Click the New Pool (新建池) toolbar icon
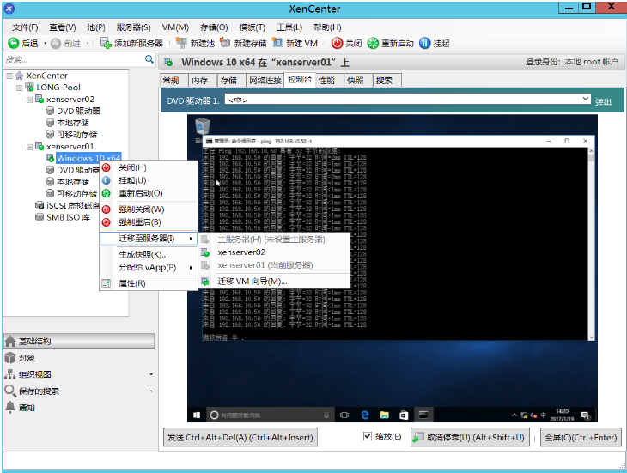 click(181, 43)
